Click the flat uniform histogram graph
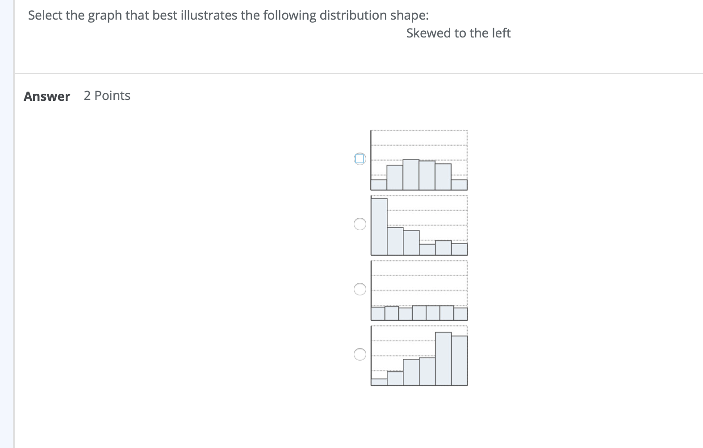 pyautogui.click(x=419, y=290)
